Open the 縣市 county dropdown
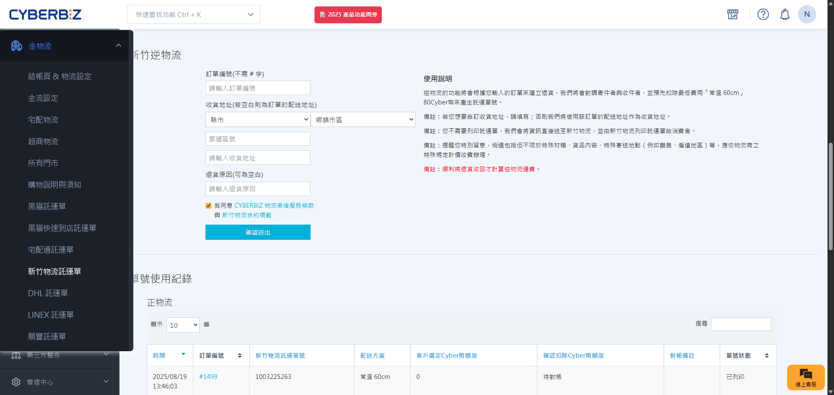The image size is (834, 395). coord(258,120)
